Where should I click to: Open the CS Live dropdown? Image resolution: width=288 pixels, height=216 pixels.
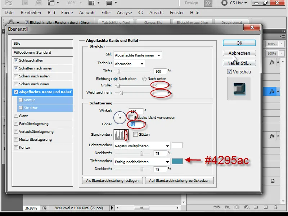point(239,3)
